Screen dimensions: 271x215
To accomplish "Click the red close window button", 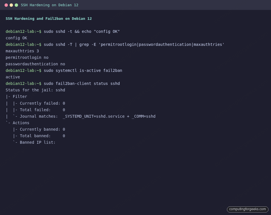I will [6, 5].
